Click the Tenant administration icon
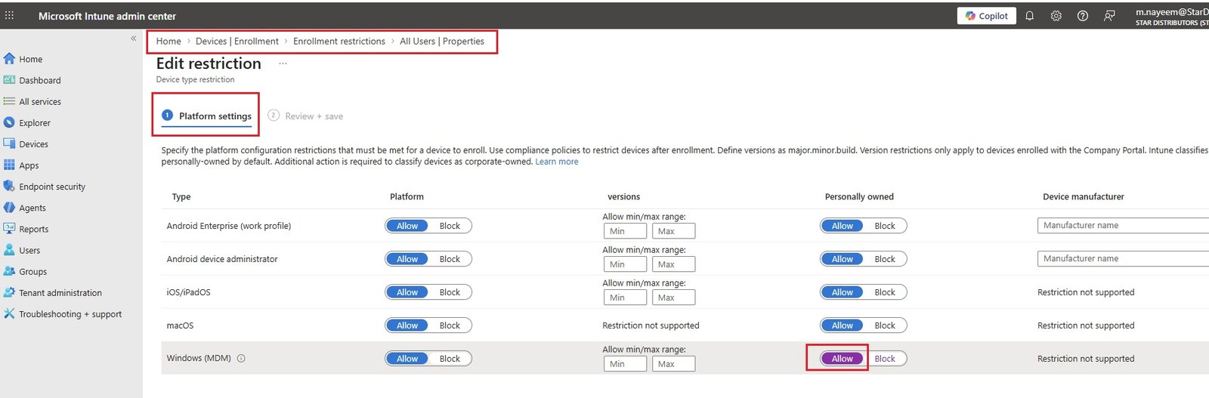Screen dimensions: 1209x398 tap(9, 292)
